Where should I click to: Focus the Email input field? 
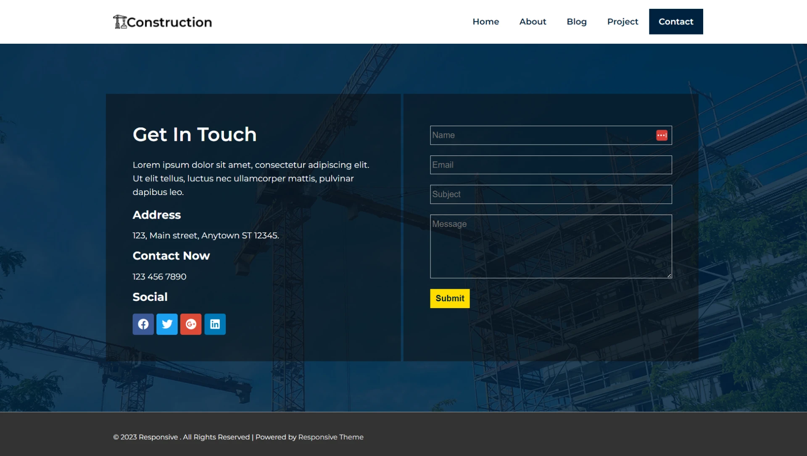pyautogui.click(x=551, y=165)
